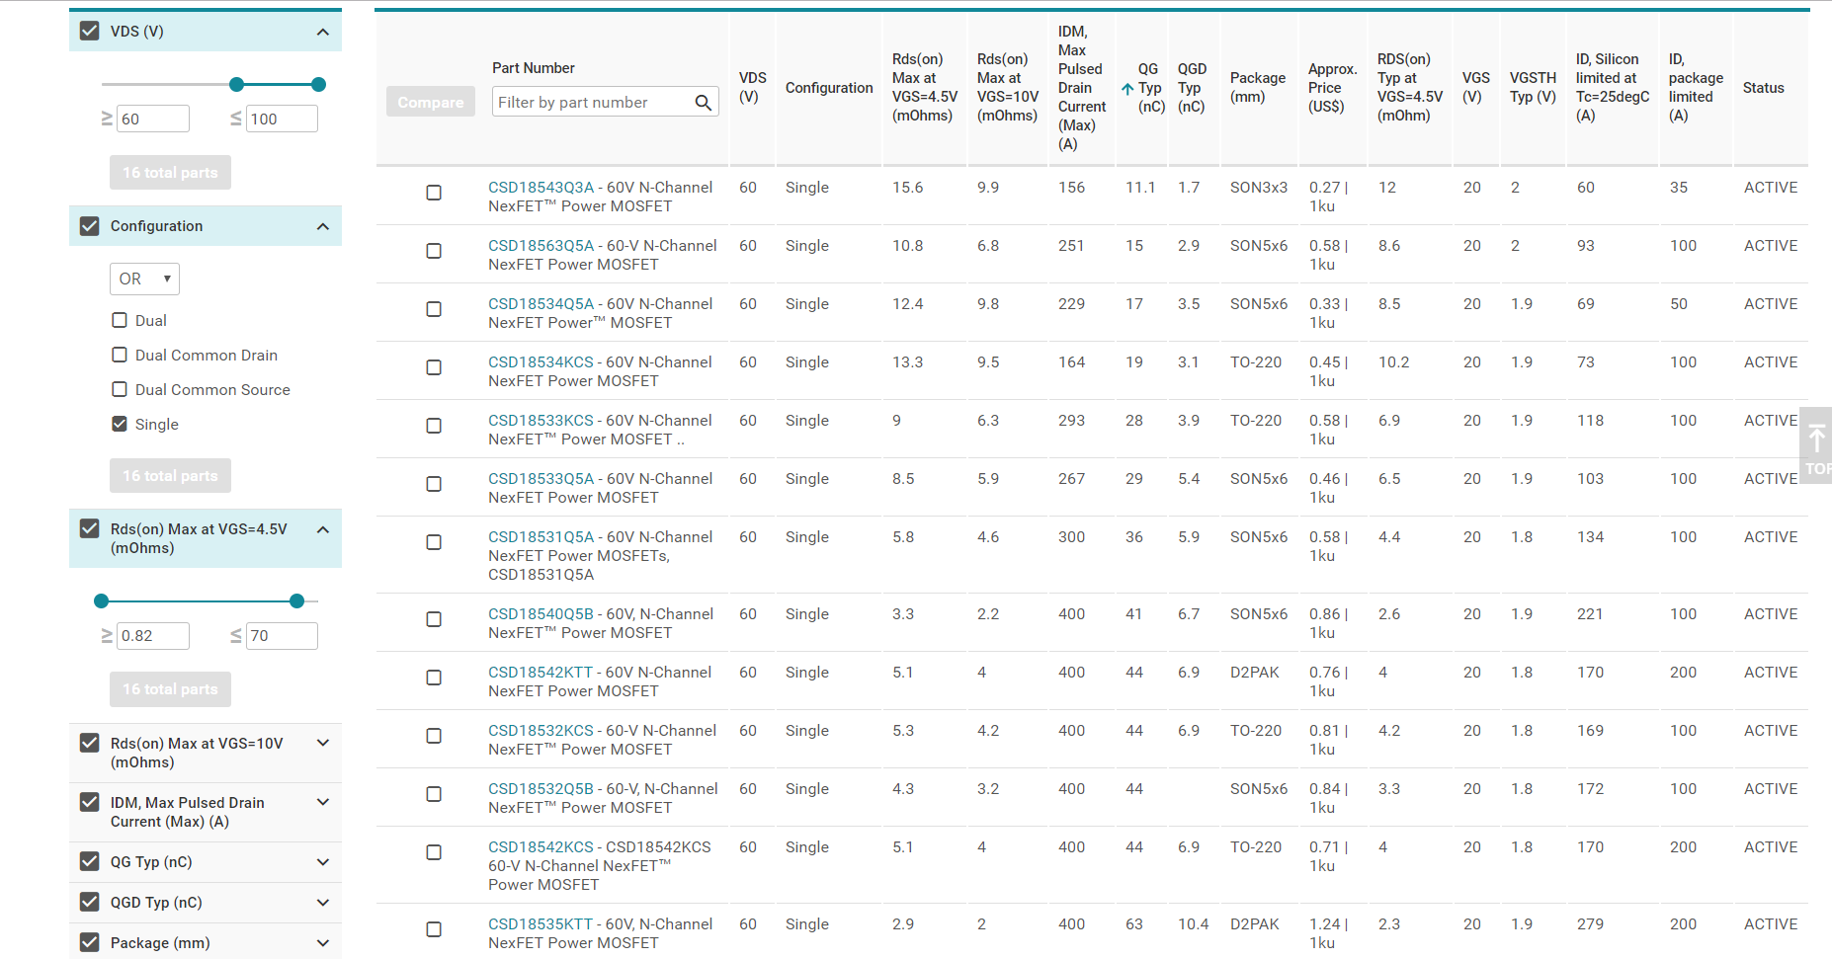
Task: Click the VDS maximum value field showing 100
Action: point(282,119)
